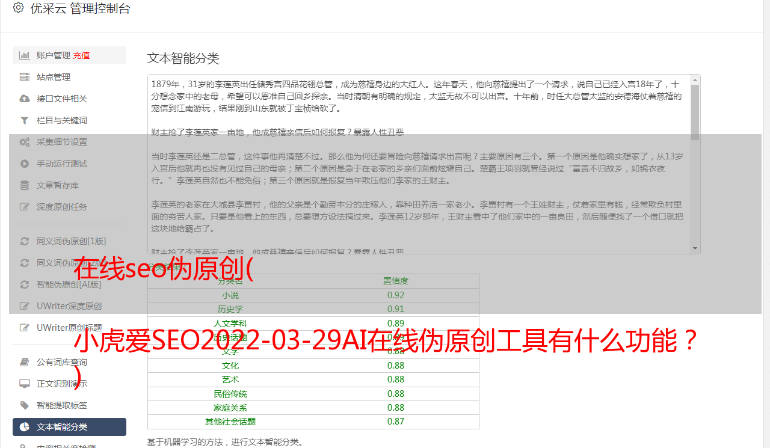Viewport: 770px width, 448px height.
Task: Click the tag icon for 智能提取标签
Action: (x=25, y=405)
